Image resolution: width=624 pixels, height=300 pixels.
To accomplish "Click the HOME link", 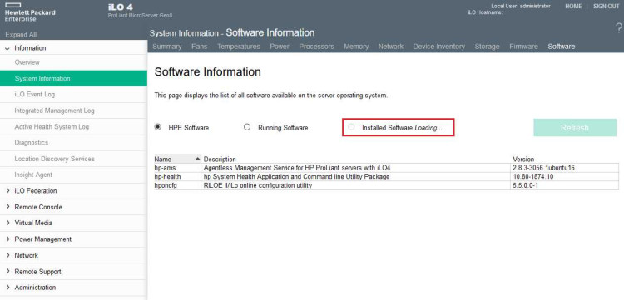I will pos(573,7).
